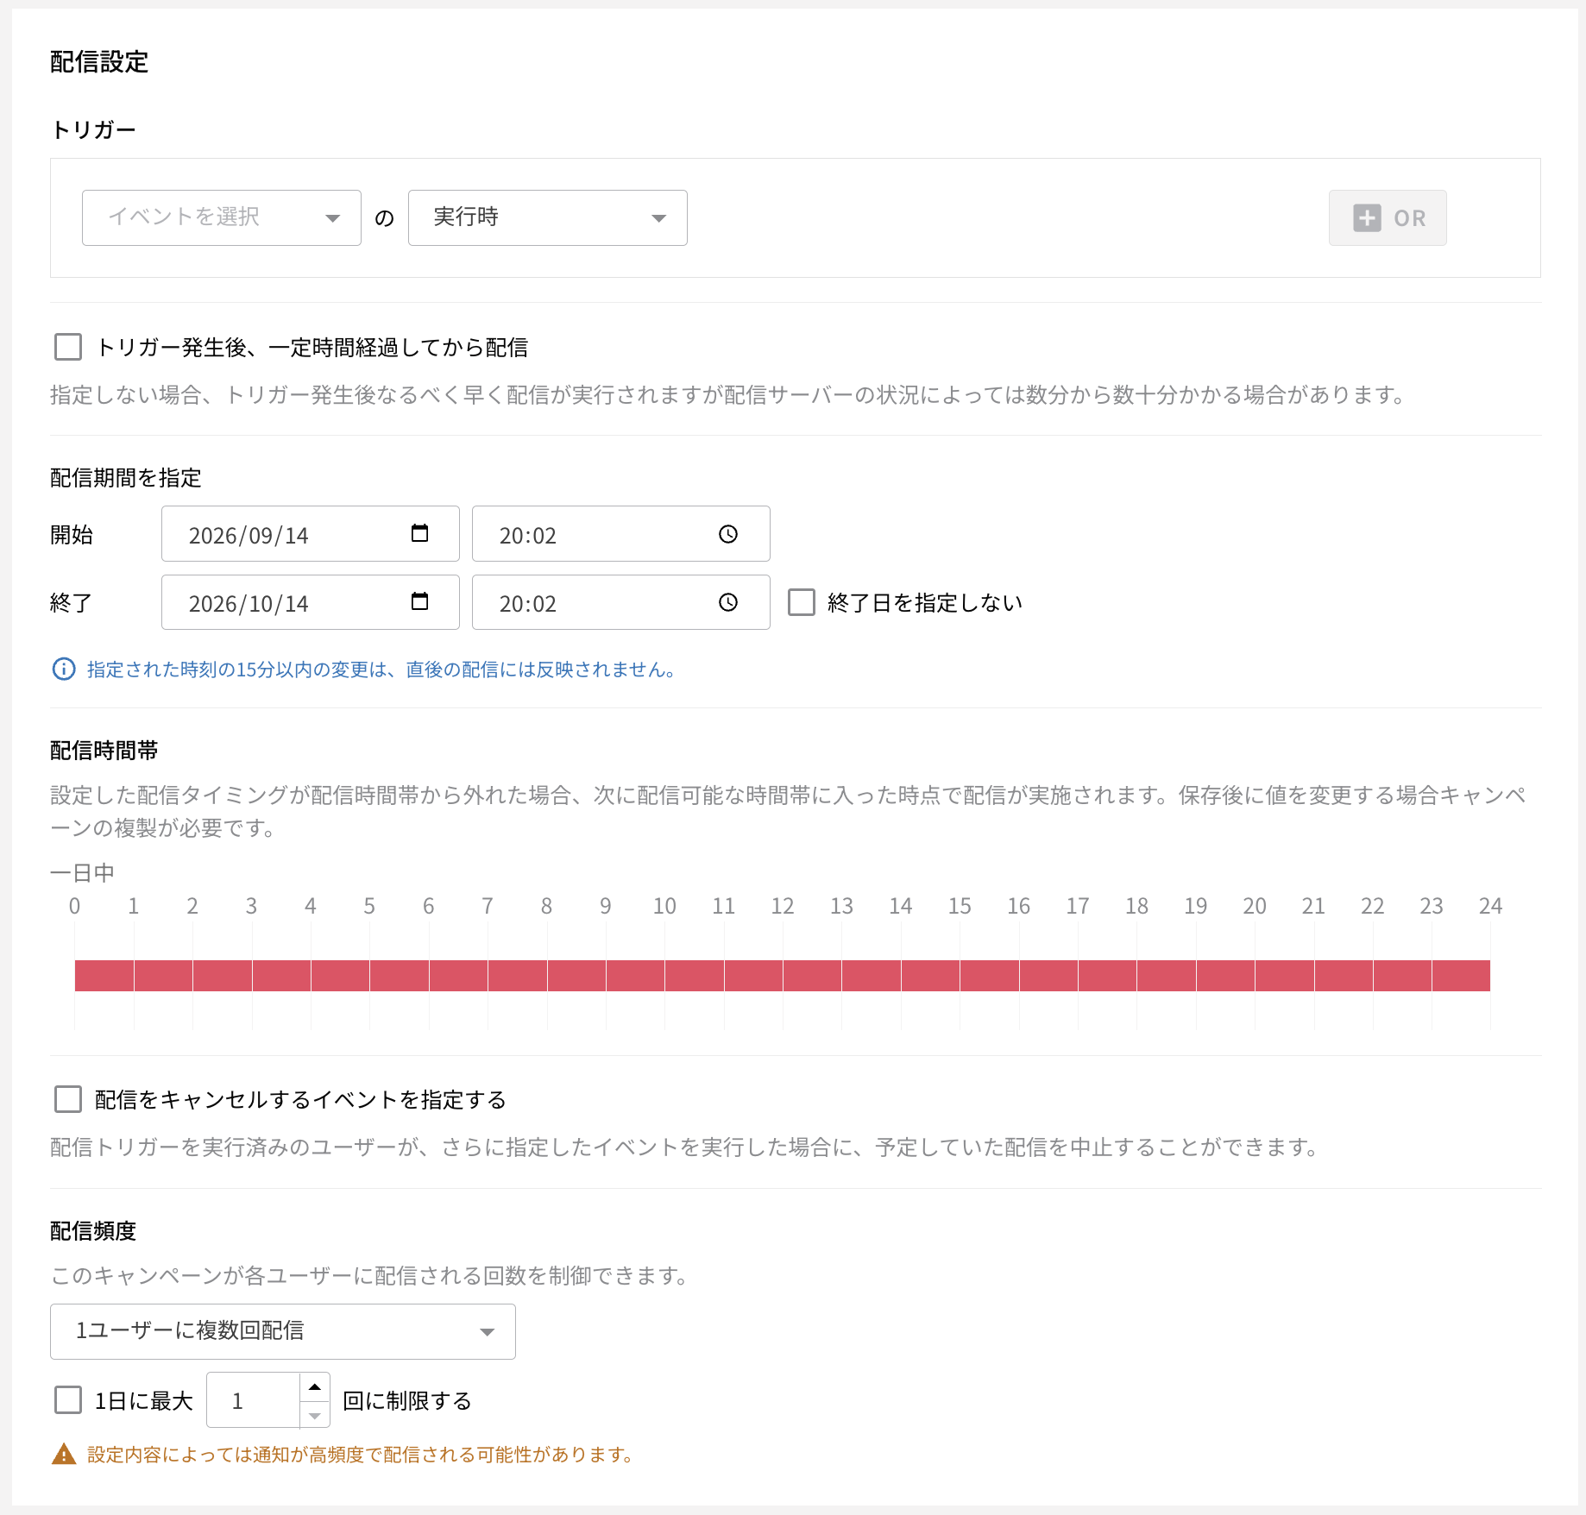This screenshot has width=1586, height=1515.
Task: Open clock picker for start time
Action: pos(728,534)
